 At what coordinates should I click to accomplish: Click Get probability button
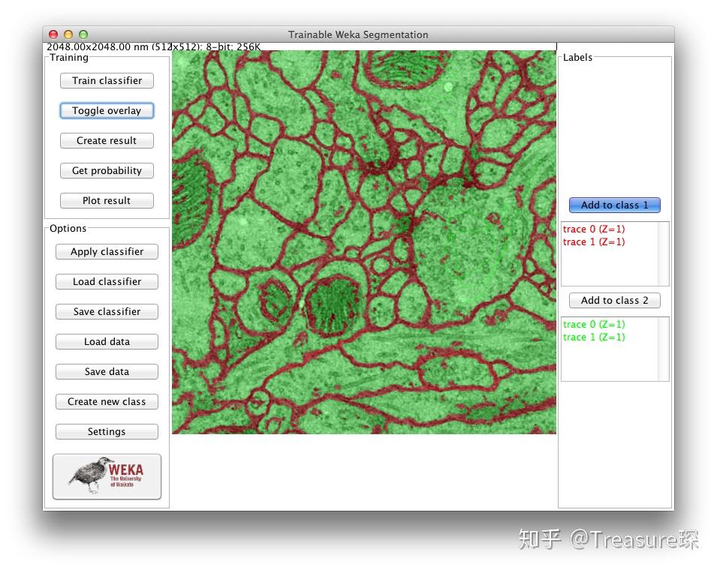107,171
